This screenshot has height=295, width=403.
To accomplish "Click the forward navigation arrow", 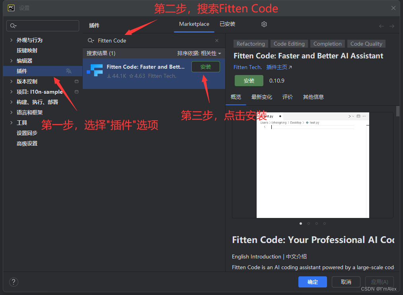I will coord(392,26).
